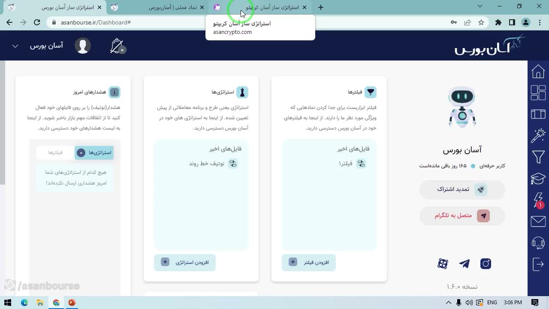Image resolution: width=549 pixels, height=309 pixels.
Task: Open Chrome profile icon
Action: coord(526,22)
